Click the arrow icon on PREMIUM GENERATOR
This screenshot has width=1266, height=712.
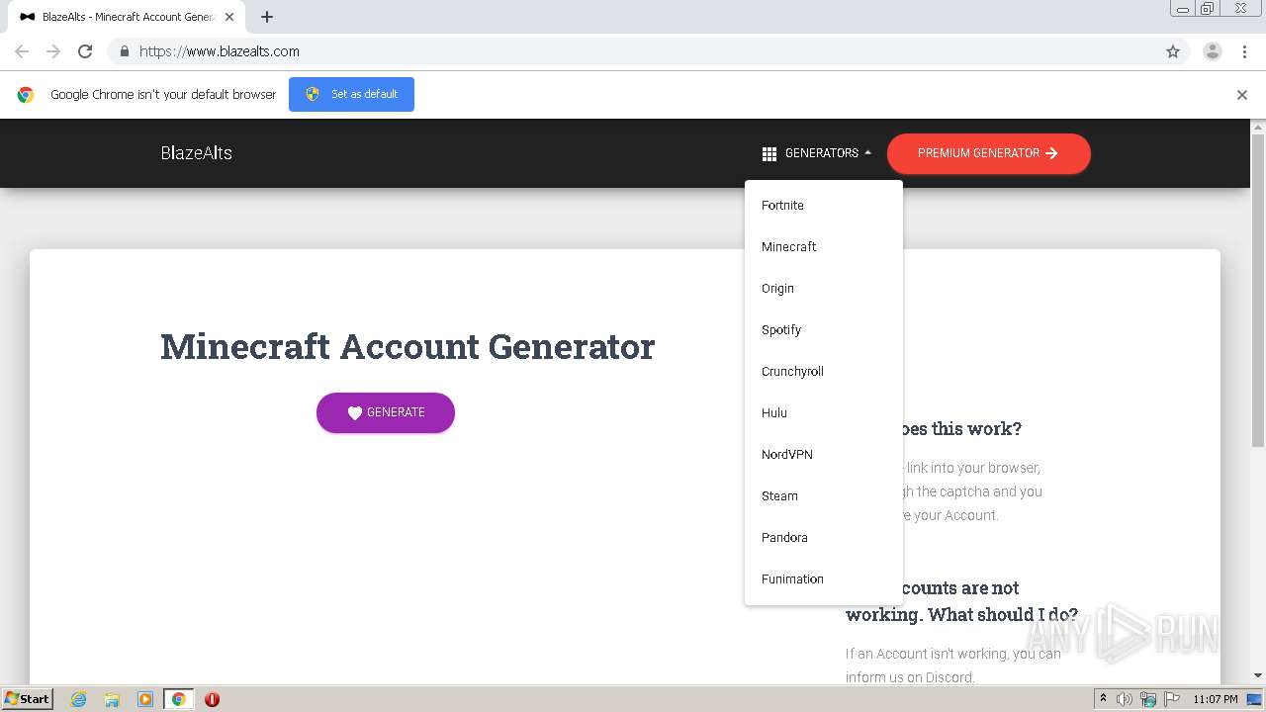pyautogui.click(x=1051, y=153)
